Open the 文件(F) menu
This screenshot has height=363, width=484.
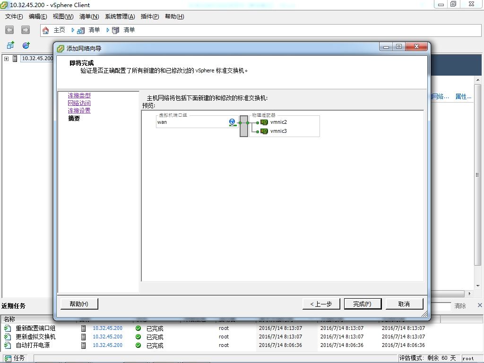14,17
